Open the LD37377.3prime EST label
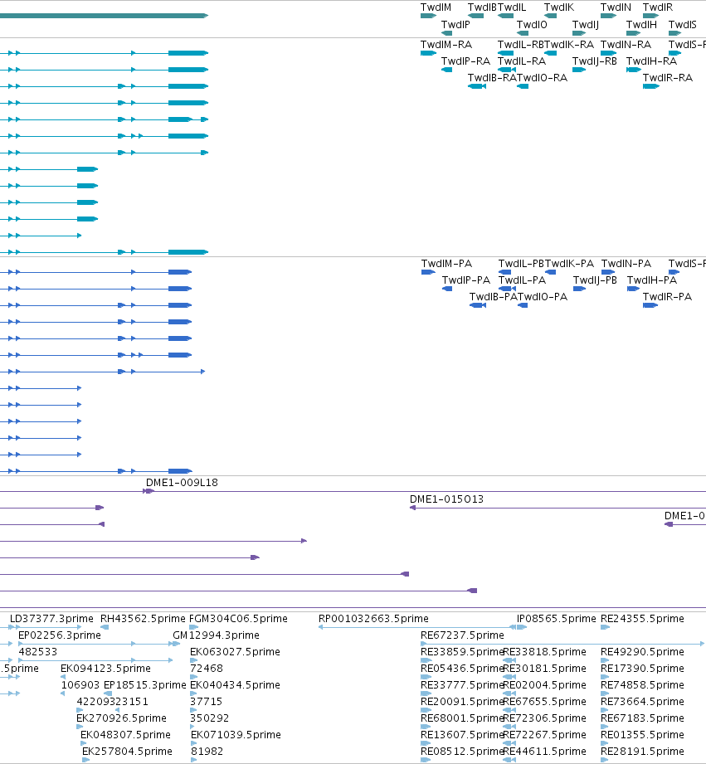706x764 pixels. [51, 618]
